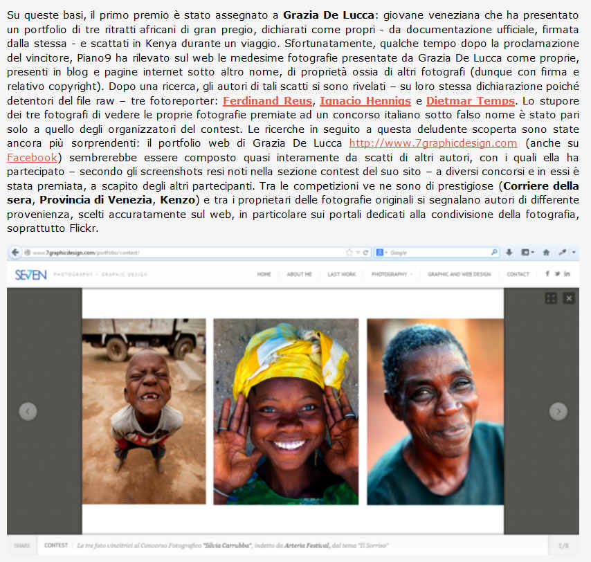The width and height of the screenshot is (591, 562).
Task: Reload the page with the refresh icon
Action: 365,253
